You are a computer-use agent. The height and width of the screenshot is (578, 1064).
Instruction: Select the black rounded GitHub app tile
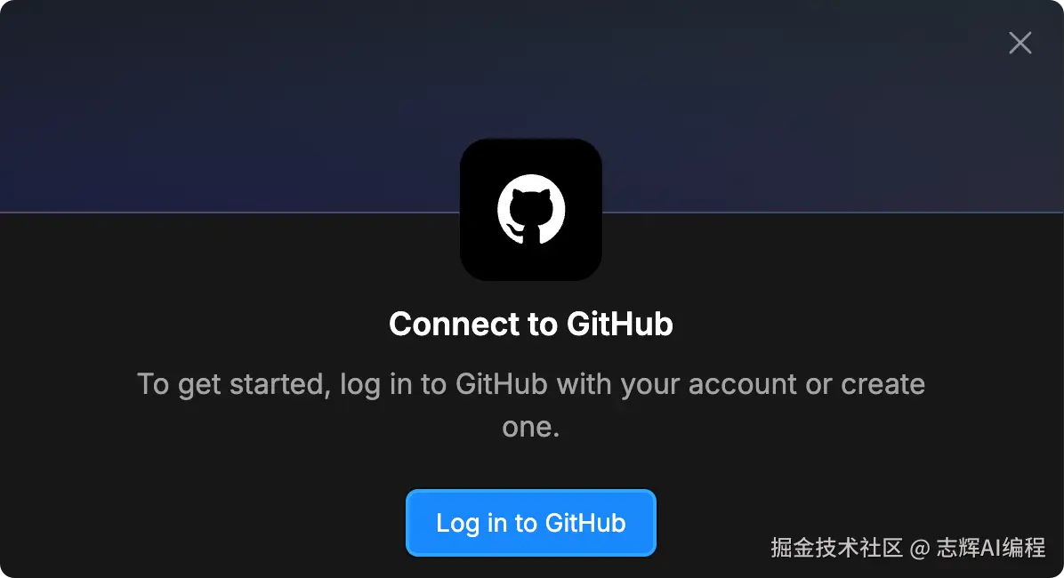530,210
